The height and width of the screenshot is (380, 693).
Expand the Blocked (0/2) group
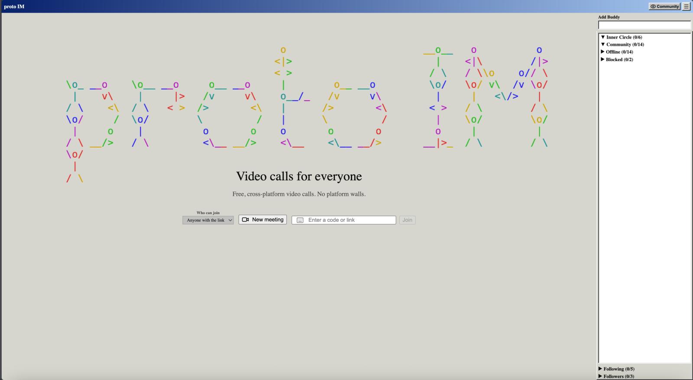click(x=617, y=59)
